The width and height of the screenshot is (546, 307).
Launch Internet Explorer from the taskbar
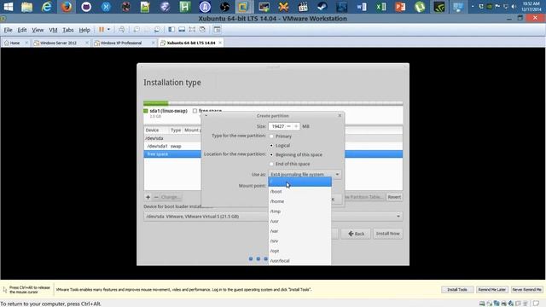[x=46, y=7]
